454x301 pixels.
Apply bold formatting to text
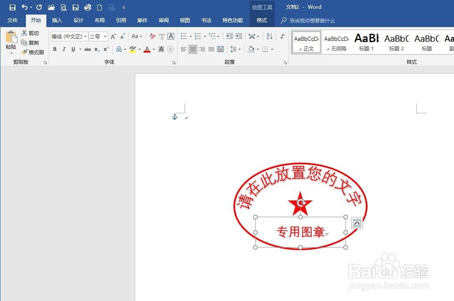click(x=54, y=49)
